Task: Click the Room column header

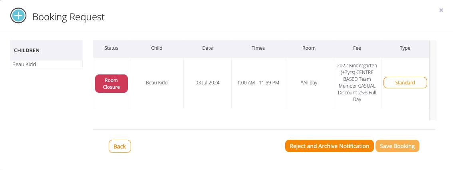Action: coord(309,48)
